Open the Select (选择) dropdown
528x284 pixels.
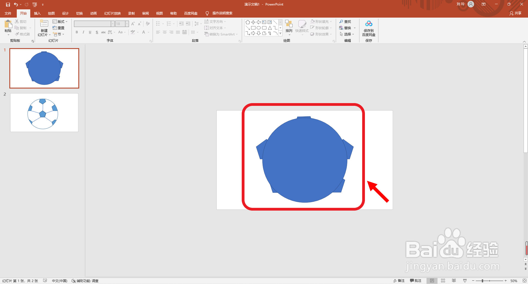(x=347, y=34)
